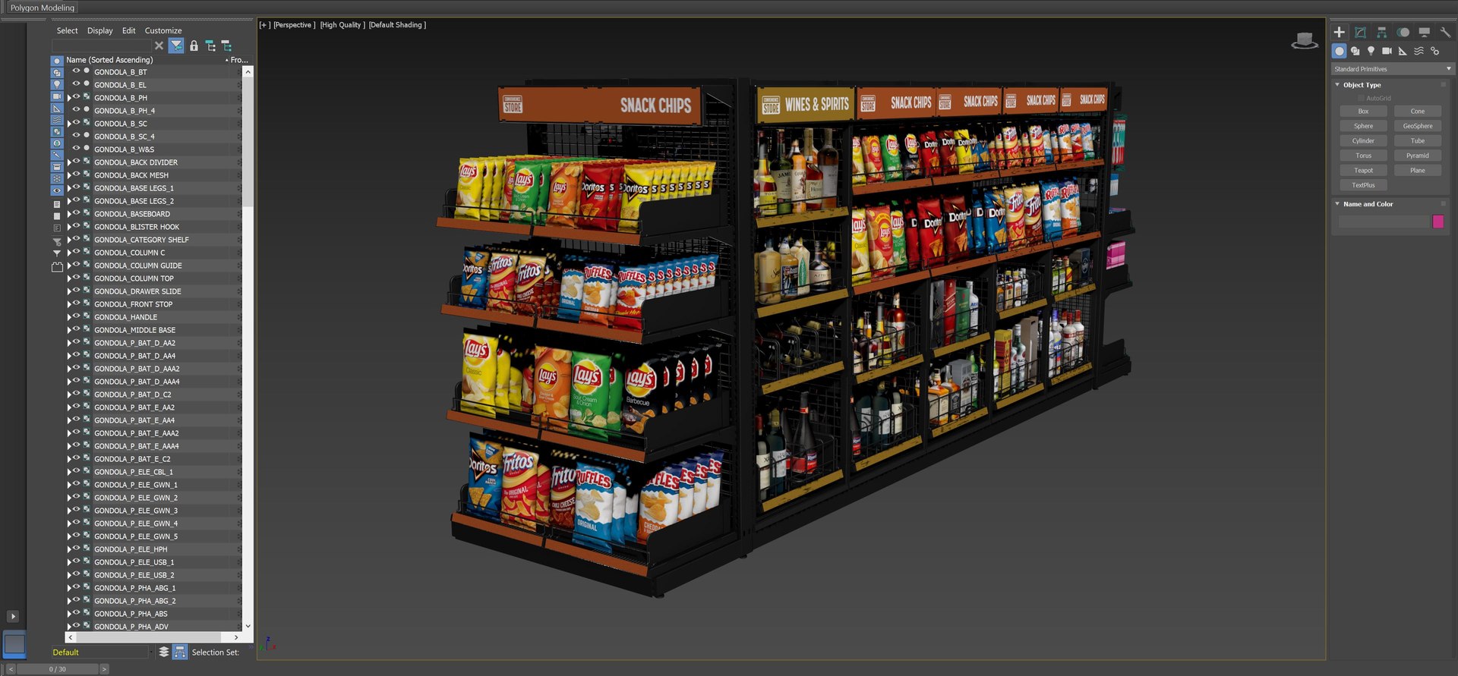Image resolution: width=1458 pixels, height=676 pixels.
Task: Click inside the Scene Explorer search field
Action: (x=102, y=46)
